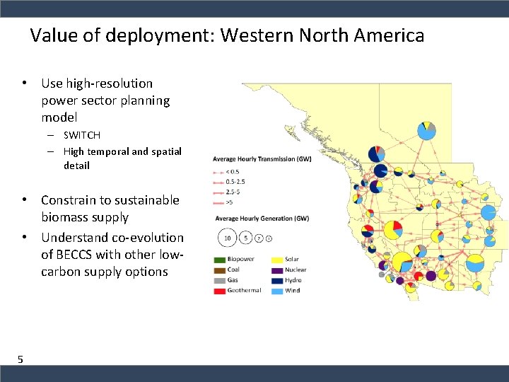Click the yellow Solar color swatch
Screen dimensions: 509x382
coord(277,260)
